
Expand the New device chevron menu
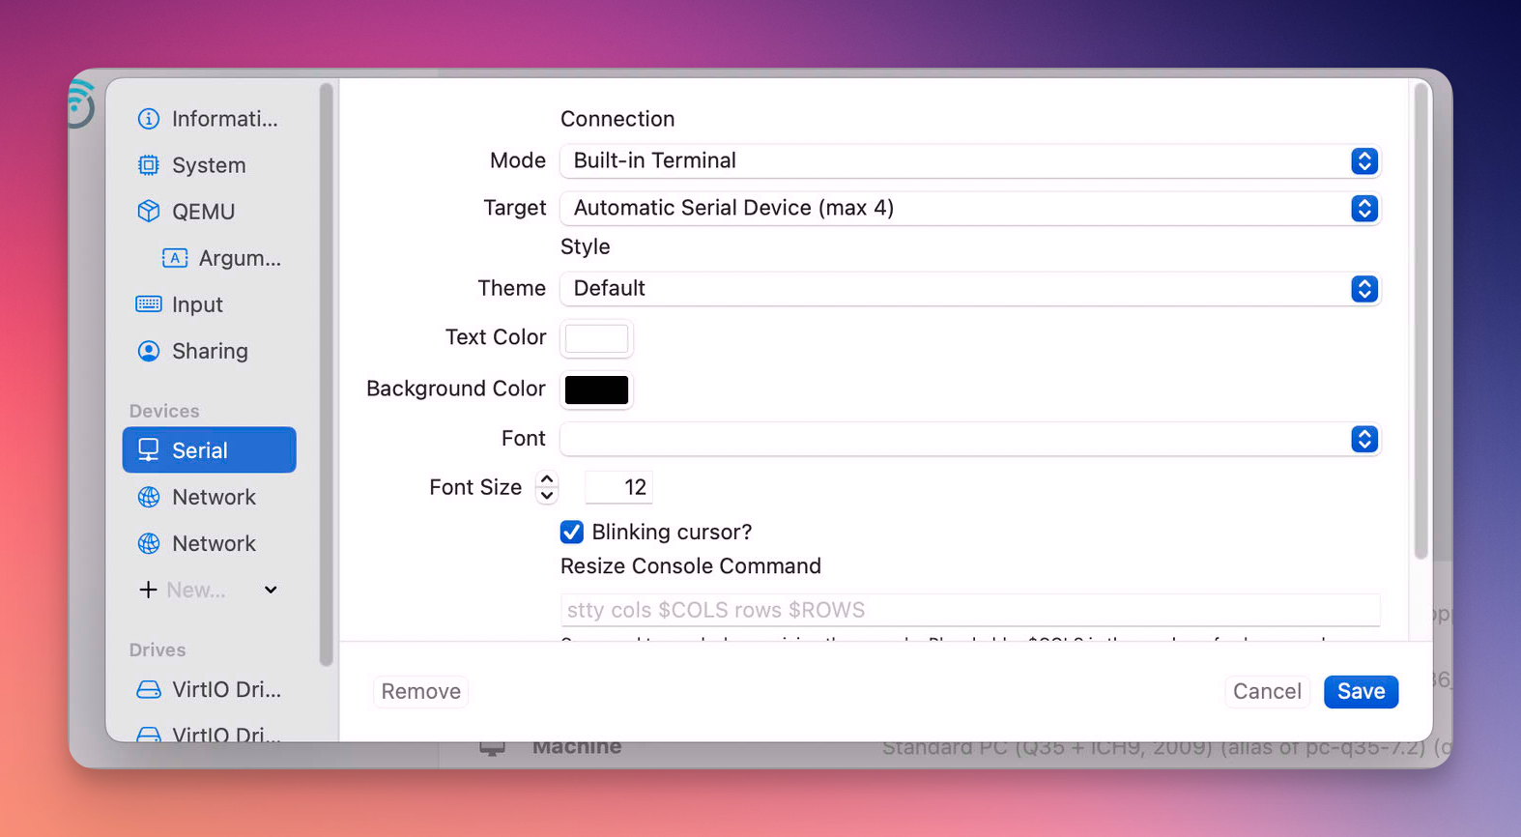click(x=271, y=590)
